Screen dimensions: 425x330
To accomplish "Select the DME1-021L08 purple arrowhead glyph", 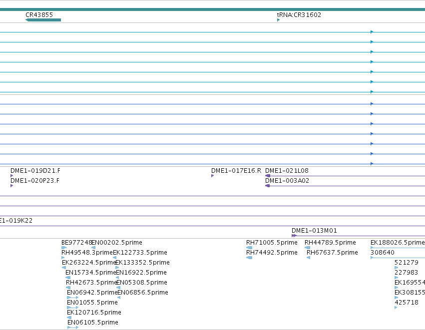I will pos(268,176).
